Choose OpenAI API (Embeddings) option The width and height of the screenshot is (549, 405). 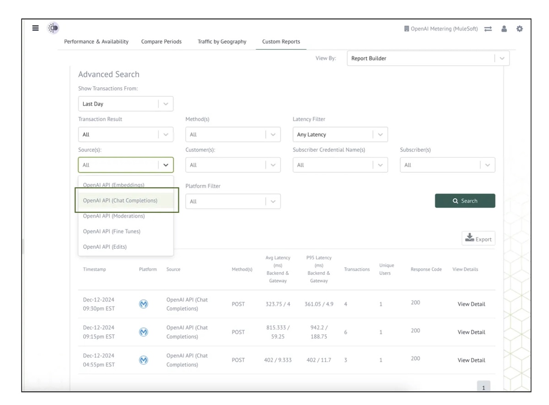pos(125,185)
